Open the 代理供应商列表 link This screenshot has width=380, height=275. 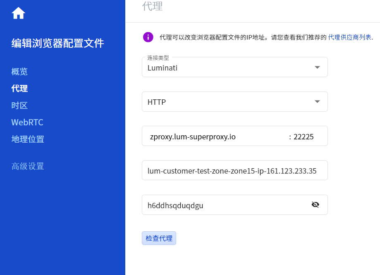click(349, 37)
